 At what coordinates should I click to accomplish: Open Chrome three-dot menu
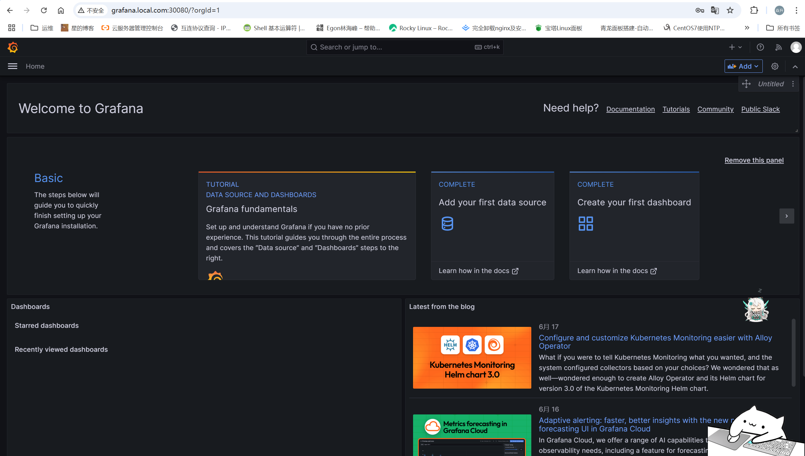[796, 10]
